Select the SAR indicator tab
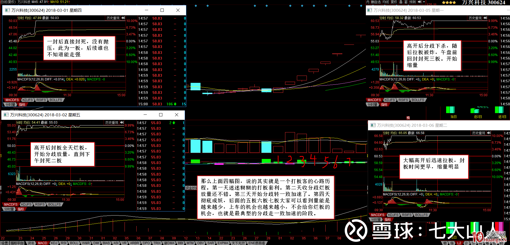Screen dimensions: 510x245 [x=211, y=243]
